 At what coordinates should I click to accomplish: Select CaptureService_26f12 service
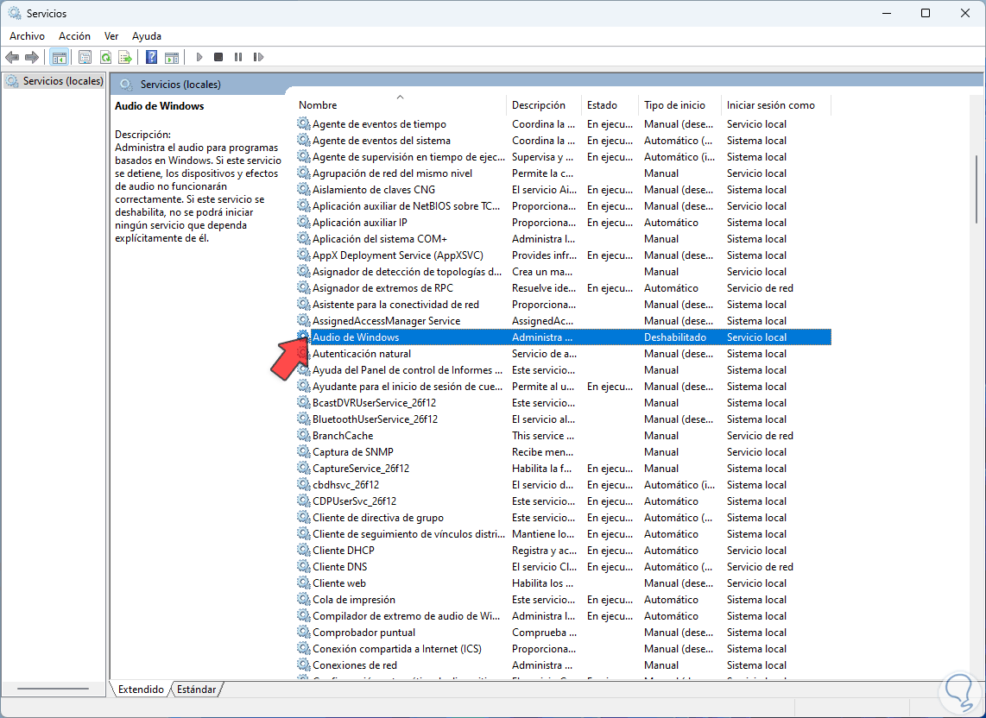coord(564,468)
